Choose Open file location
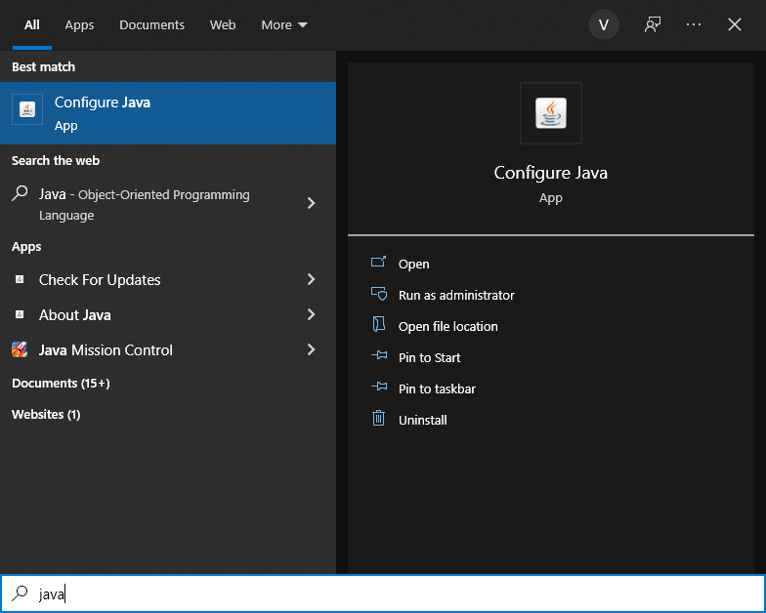Viewport: 766px width, 613px height. pyautogui.click(x=447, y=326)
